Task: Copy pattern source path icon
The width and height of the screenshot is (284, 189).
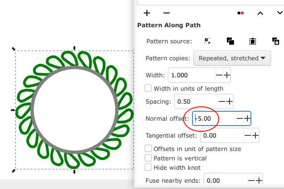Action: pyautogui.click(x=230, y=41)
